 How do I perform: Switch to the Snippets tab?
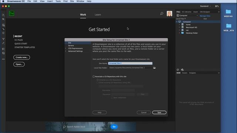click(193, 73)
